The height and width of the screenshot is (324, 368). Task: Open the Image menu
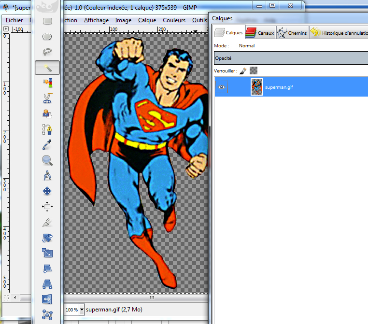coord(123,21)
